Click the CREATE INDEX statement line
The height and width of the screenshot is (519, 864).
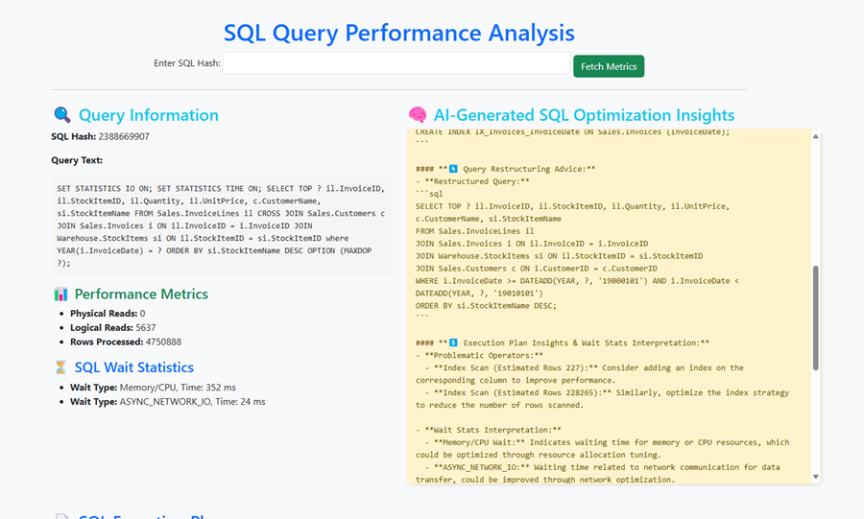(572, 132)
